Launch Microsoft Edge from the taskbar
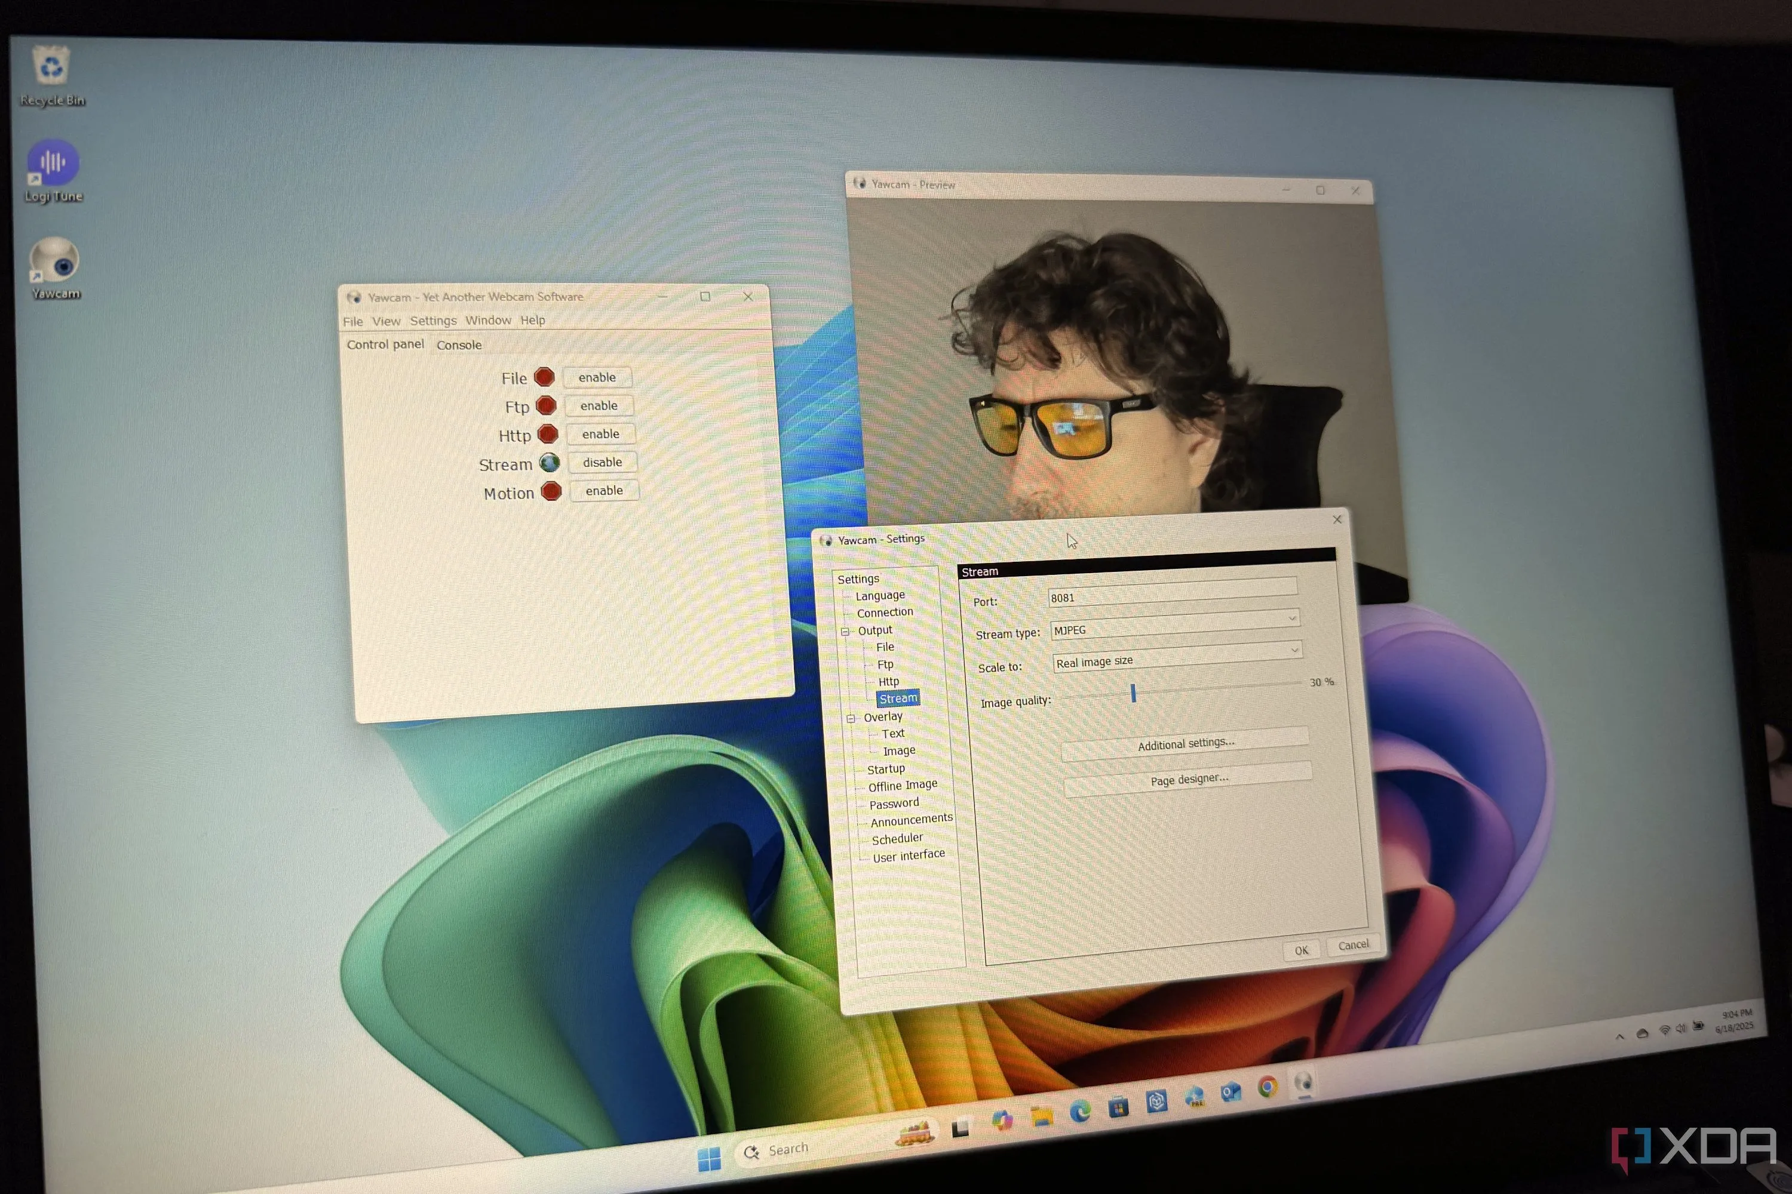 click(1079, 1112)
